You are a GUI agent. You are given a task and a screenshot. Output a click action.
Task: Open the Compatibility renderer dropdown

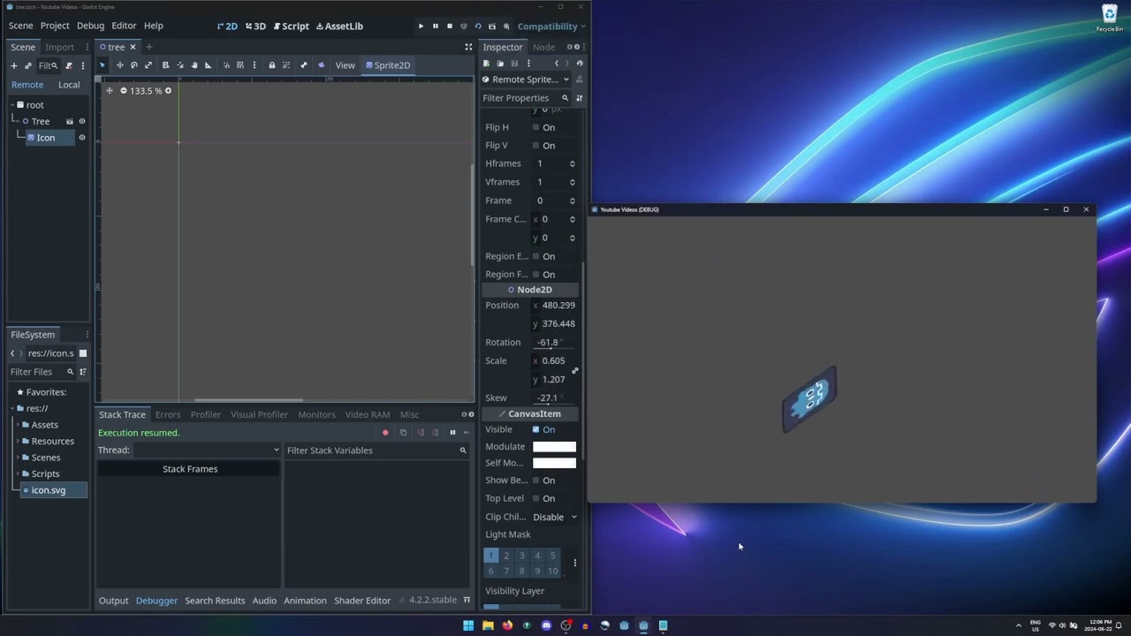click(x=550, y=26)
